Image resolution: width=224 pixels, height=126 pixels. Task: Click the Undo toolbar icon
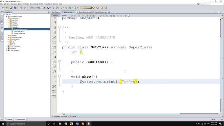click(x=21, y=8)
